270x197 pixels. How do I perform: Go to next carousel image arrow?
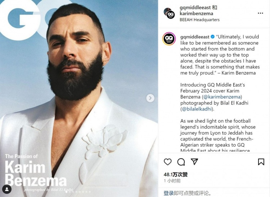pos(150,98)
